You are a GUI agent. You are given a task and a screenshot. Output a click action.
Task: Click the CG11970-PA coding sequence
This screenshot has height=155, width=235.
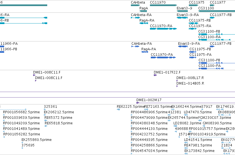163,57
